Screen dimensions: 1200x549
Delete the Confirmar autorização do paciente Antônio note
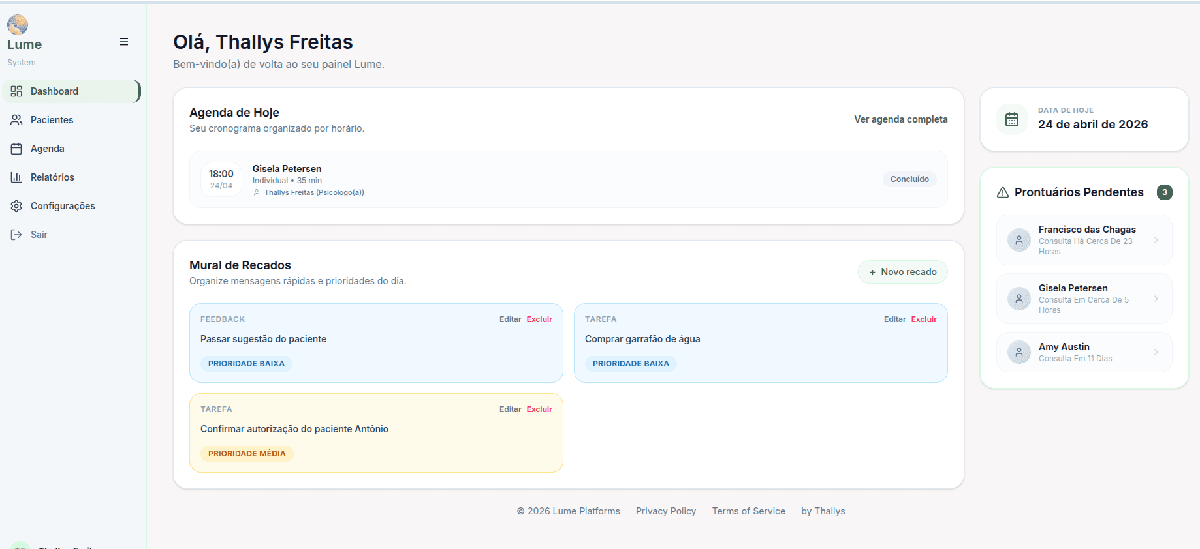click(x=539, y=409)
